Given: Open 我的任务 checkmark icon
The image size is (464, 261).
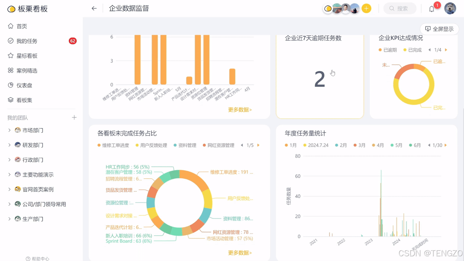Looking at the screenshot, I should [11, 41].
